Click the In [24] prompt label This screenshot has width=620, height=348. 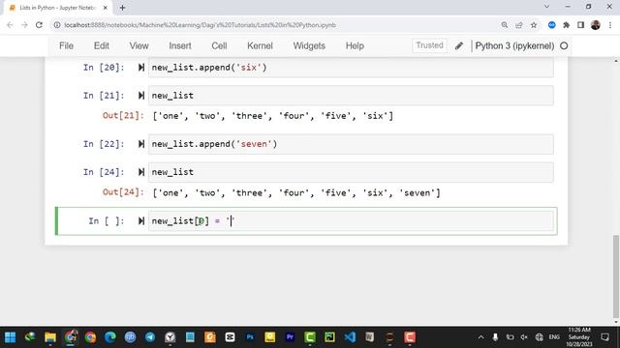104,172
